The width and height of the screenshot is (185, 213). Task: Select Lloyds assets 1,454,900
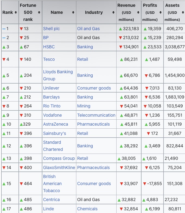click(x=175, y=75)
